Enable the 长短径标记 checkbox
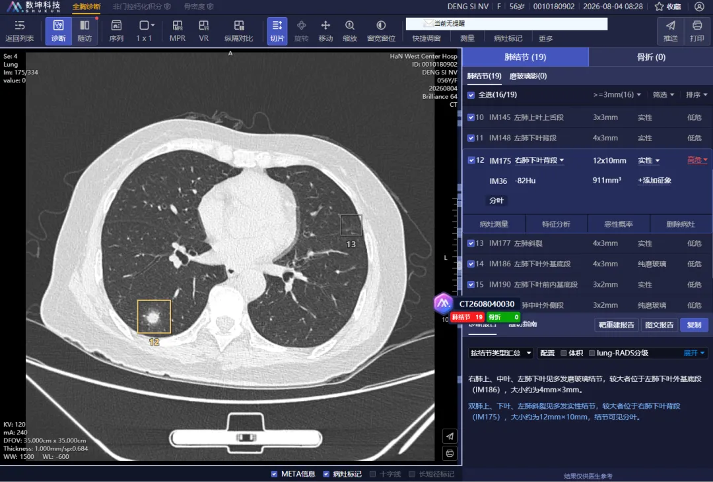The image size is (713, 482). point(412,474)
